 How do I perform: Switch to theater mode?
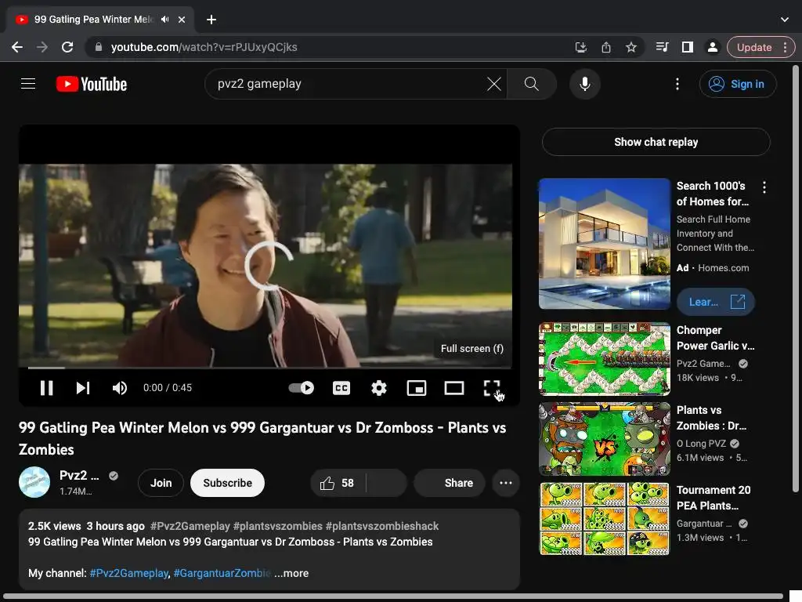pyautogui.click(x=454, y=388)
